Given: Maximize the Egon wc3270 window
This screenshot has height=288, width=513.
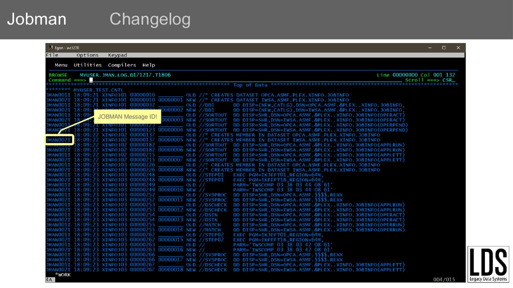Looking at the screenshot, I should (x=444, y=47).
